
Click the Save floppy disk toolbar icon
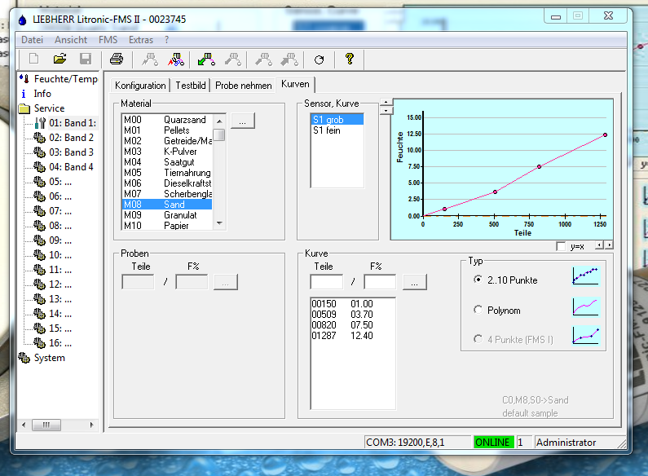coord(86,59)
